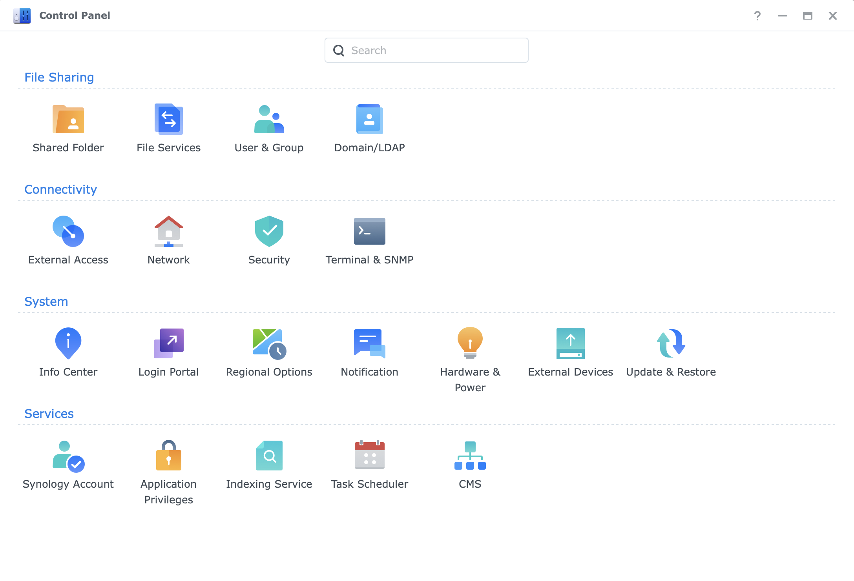The height and width of the screenshot is (581, 854).
Task: Open the Domain/LDAP icon
Action: coord(370,119)
